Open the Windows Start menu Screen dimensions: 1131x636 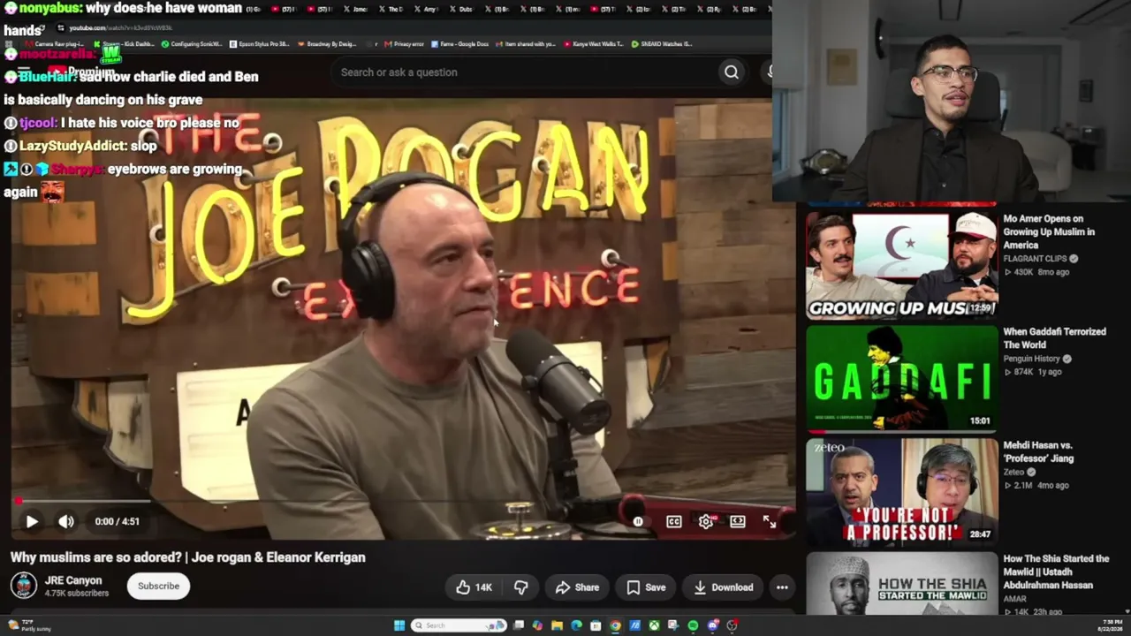tap(399, 625)
